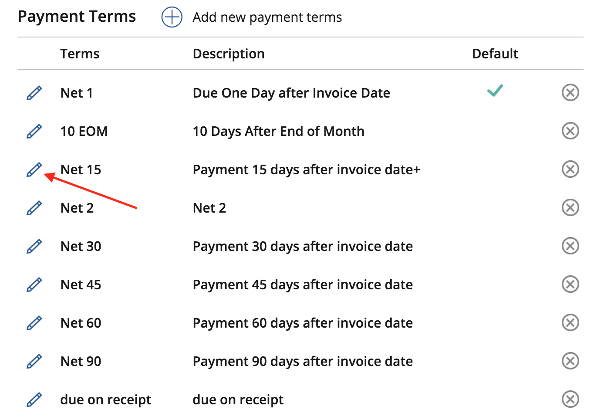The width and height of the screenshot is (594, 420).
Task: Click the Add new payment terms link
Action: point(267,17)
